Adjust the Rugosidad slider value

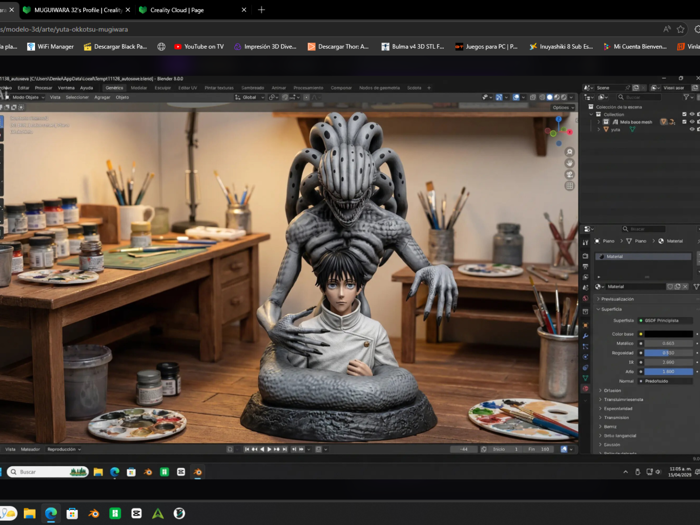(668, 353)
